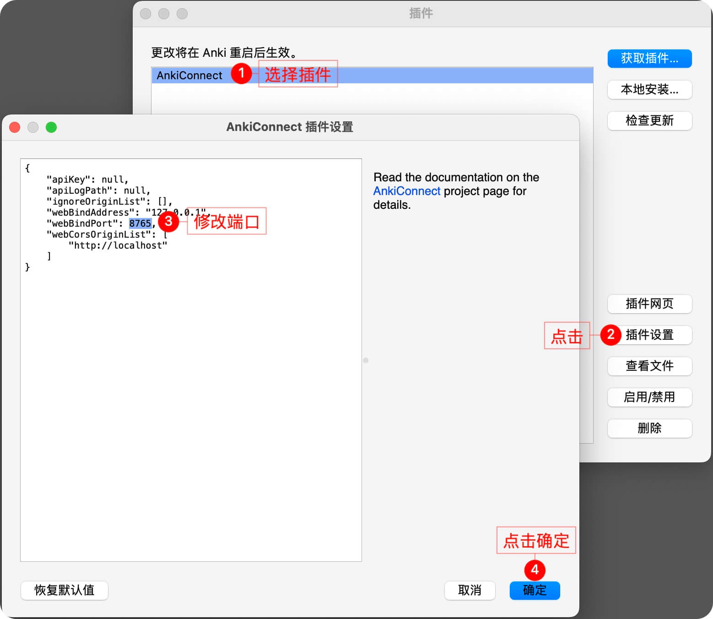Open the AnkiConnect project page link

pyautogui.click(x=407, y=191)
